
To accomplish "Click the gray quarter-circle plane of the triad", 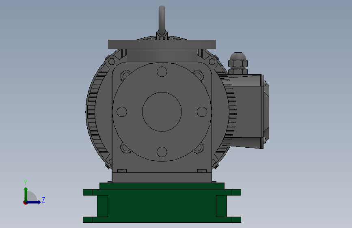I will click(x=31, y=196).
